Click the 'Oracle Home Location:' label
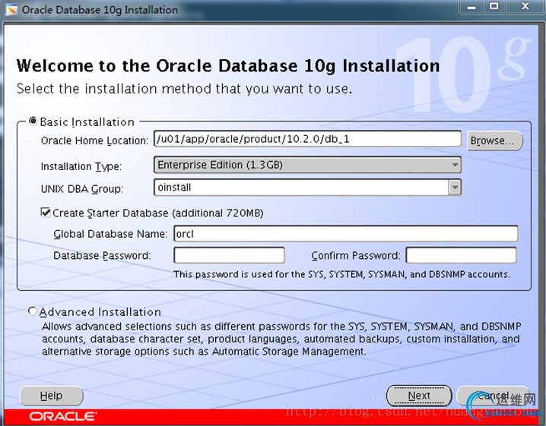The height and width of the screenshot is (426, 546). point(95,140)
